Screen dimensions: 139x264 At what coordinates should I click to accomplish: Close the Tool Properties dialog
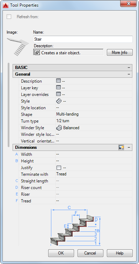[128, 4]
